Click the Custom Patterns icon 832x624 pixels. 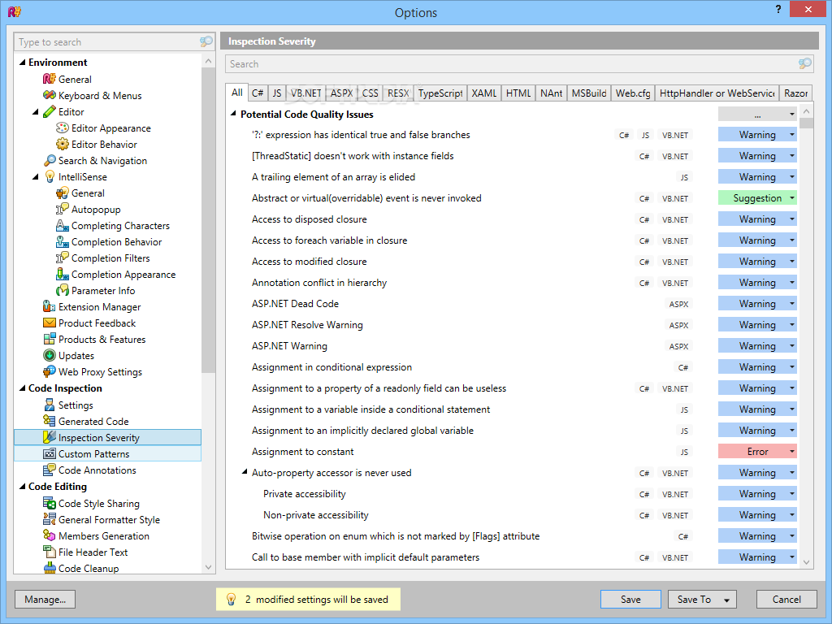[49, 454]
